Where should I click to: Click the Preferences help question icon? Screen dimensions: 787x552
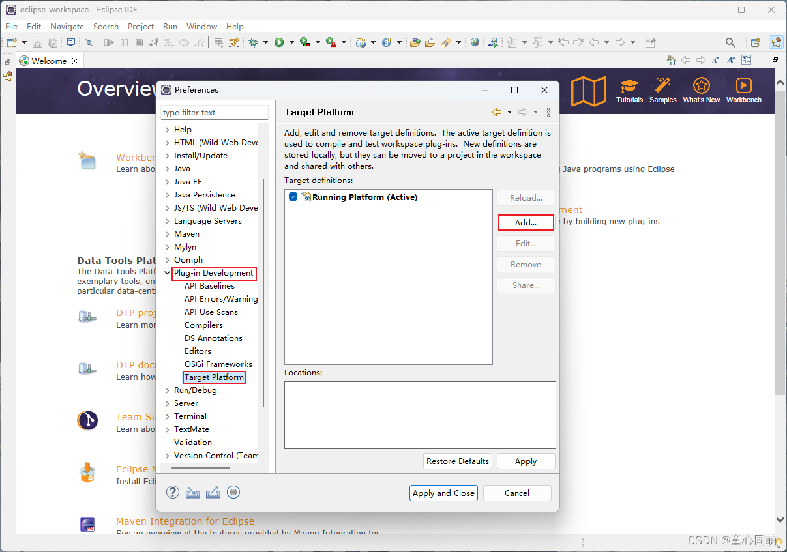173,492
